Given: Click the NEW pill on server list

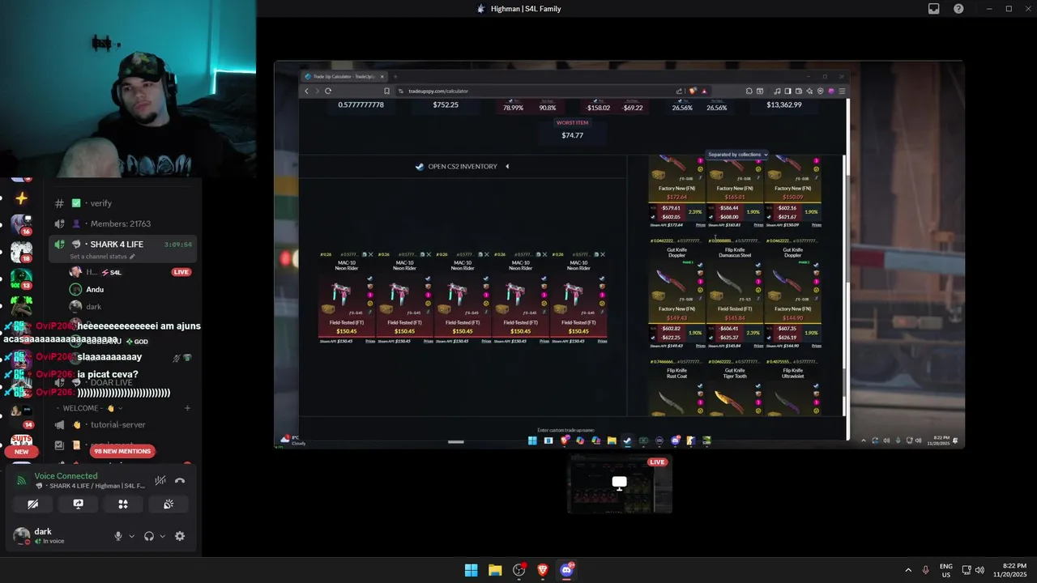Looking at the screenshot, I should pyautogui.click(x=22, y=452).
